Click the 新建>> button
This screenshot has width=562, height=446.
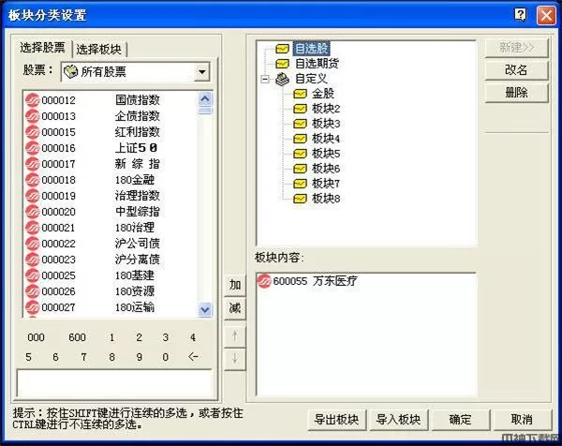(x=516, y=48)
